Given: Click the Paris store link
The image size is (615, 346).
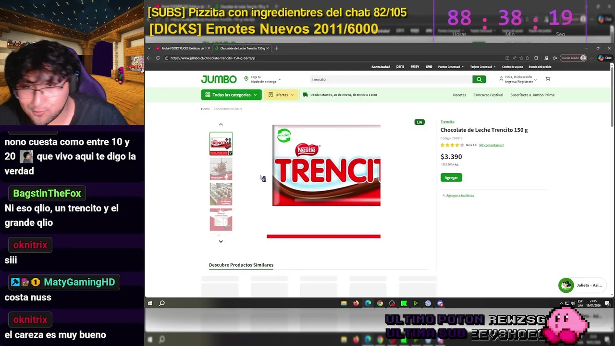Looking at the screenshot, I should (400, 67).
